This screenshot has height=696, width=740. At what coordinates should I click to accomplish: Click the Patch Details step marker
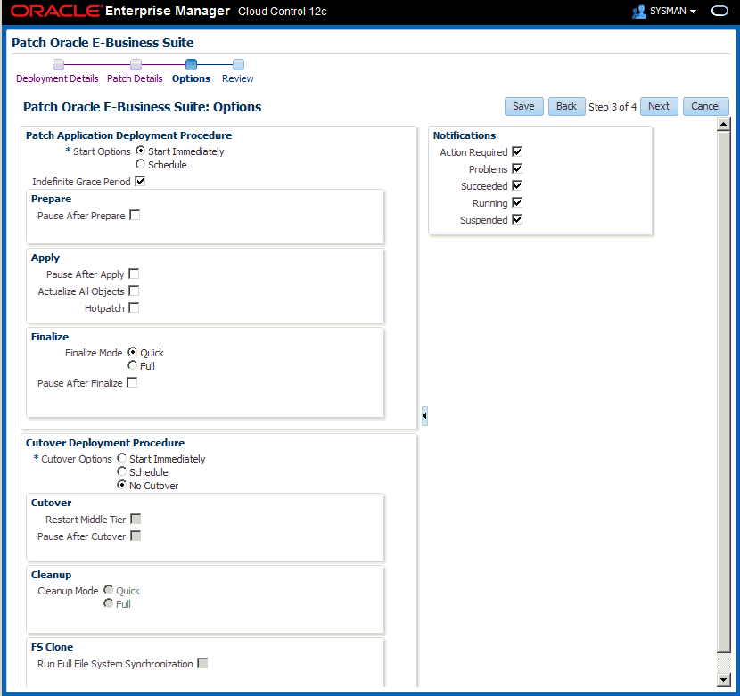tap(136, 64)
